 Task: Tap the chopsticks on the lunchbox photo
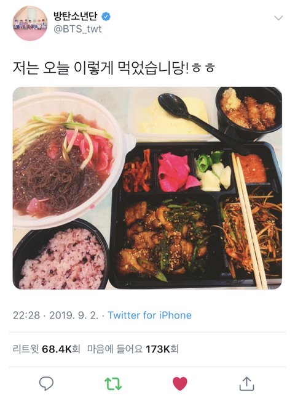tap(250, 221)
